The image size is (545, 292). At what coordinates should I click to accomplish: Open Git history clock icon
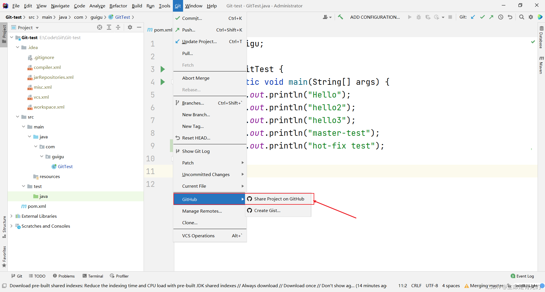pos(501,17)
